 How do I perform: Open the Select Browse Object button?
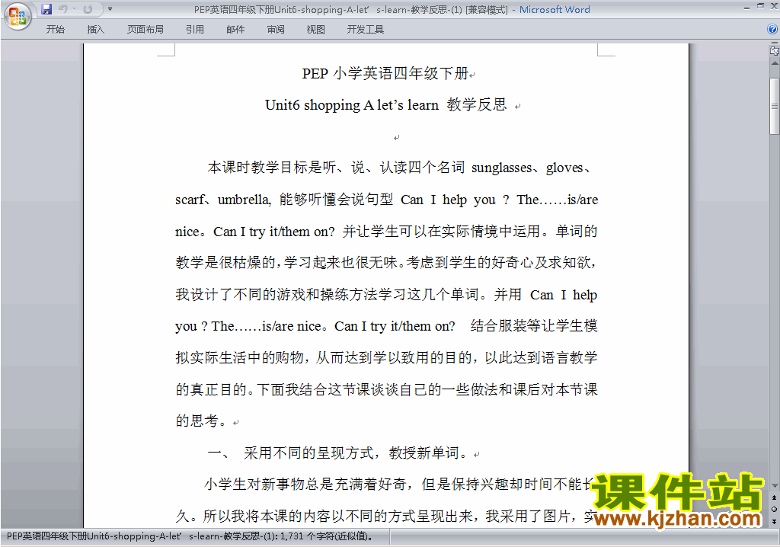click(774, 509)
